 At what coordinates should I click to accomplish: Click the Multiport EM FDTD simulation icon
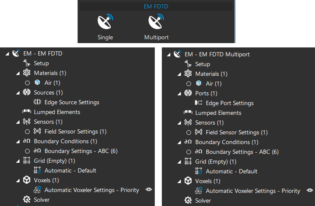click(x=156, y=22)
